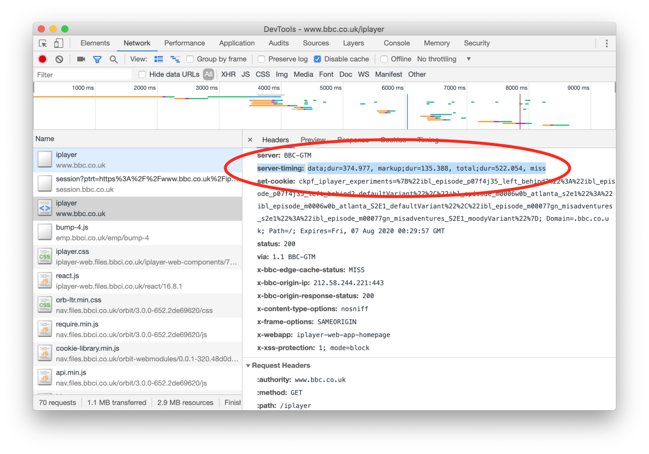Viewport: 649px width, 454px height.
Task: Enable Offline checkbox
Action: (x=384, y=59)
